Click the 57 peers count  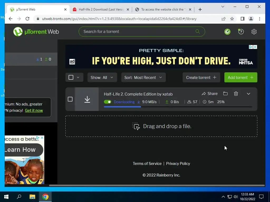[195, 102]
